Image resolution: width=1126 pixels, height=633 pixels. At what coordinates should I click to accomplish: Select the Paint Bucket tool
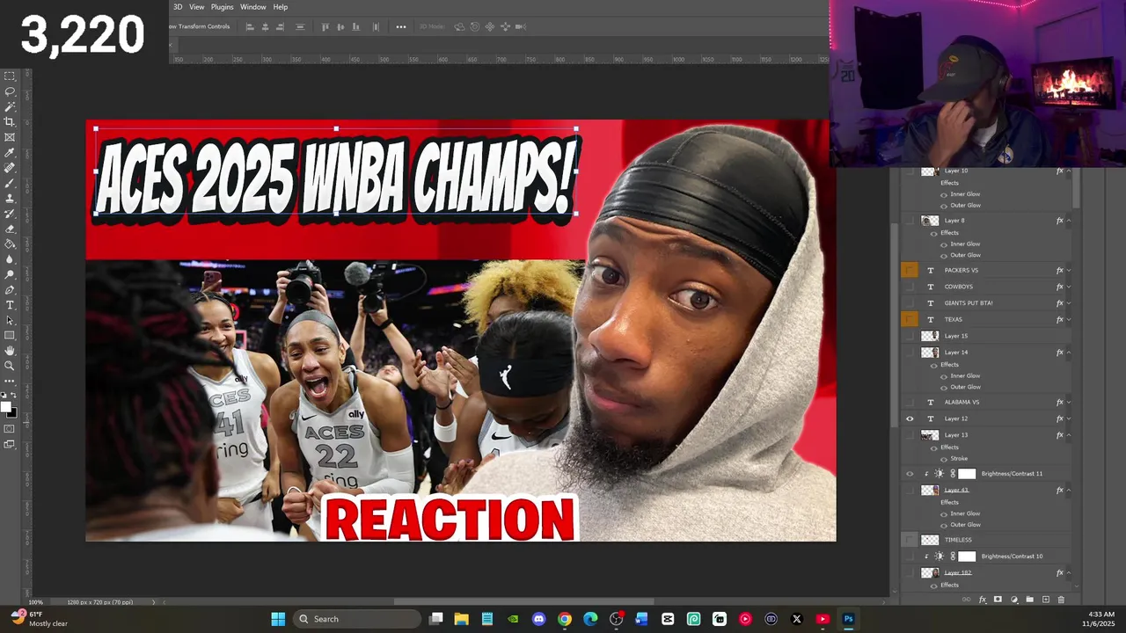point(10,244)
